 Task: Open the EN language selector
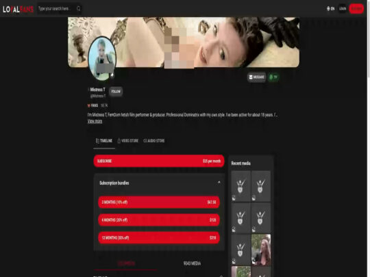point(330,9)
